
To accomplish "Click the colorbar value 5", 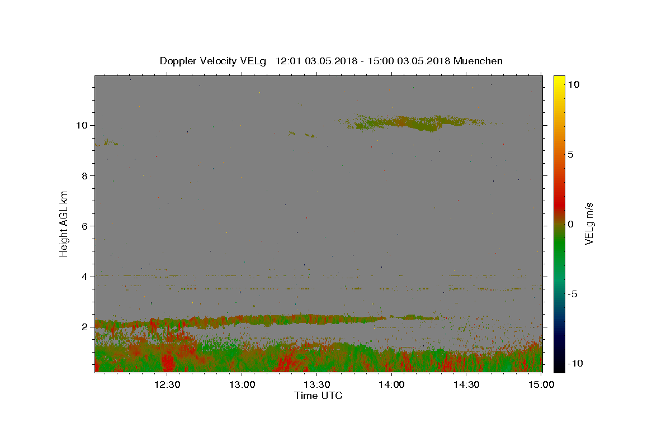I will coord(570,154).
